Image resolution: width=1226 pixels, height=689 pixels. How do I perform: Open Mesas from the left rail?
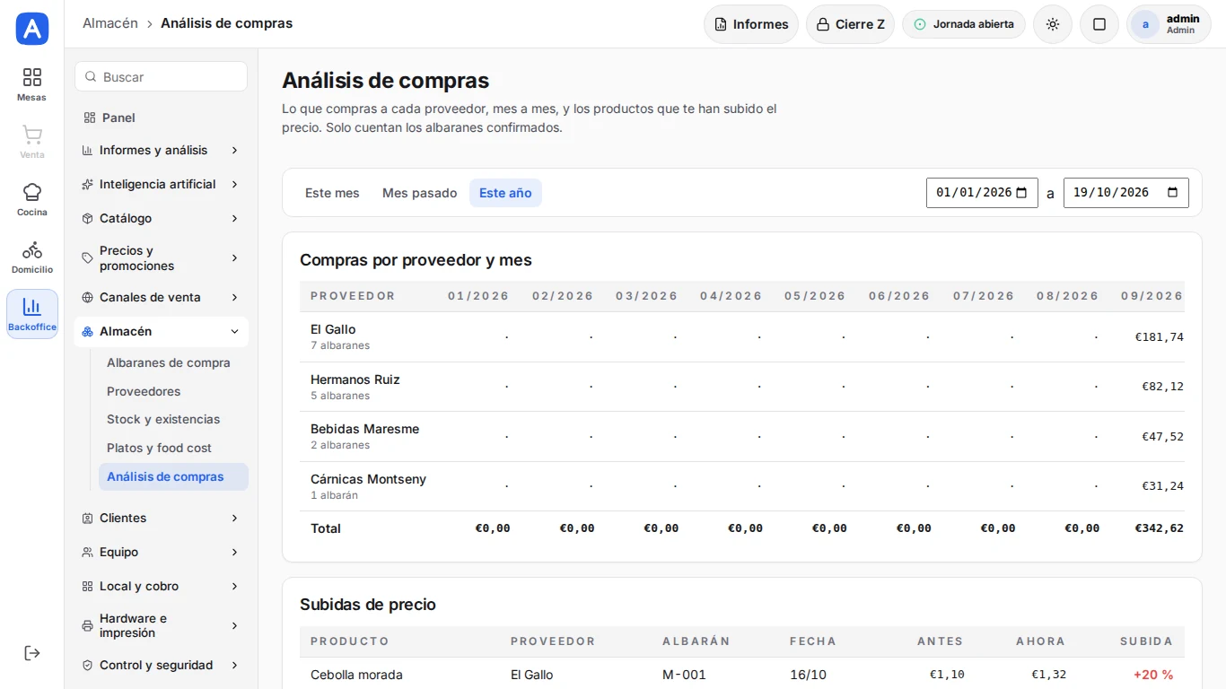32,84
